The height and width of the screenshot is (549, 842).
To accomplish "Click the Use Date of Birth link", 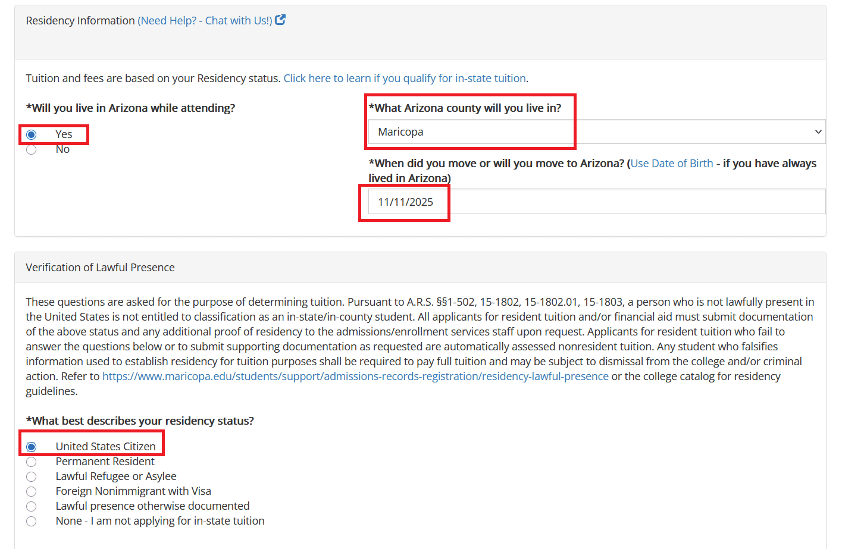I will point(672,164).
